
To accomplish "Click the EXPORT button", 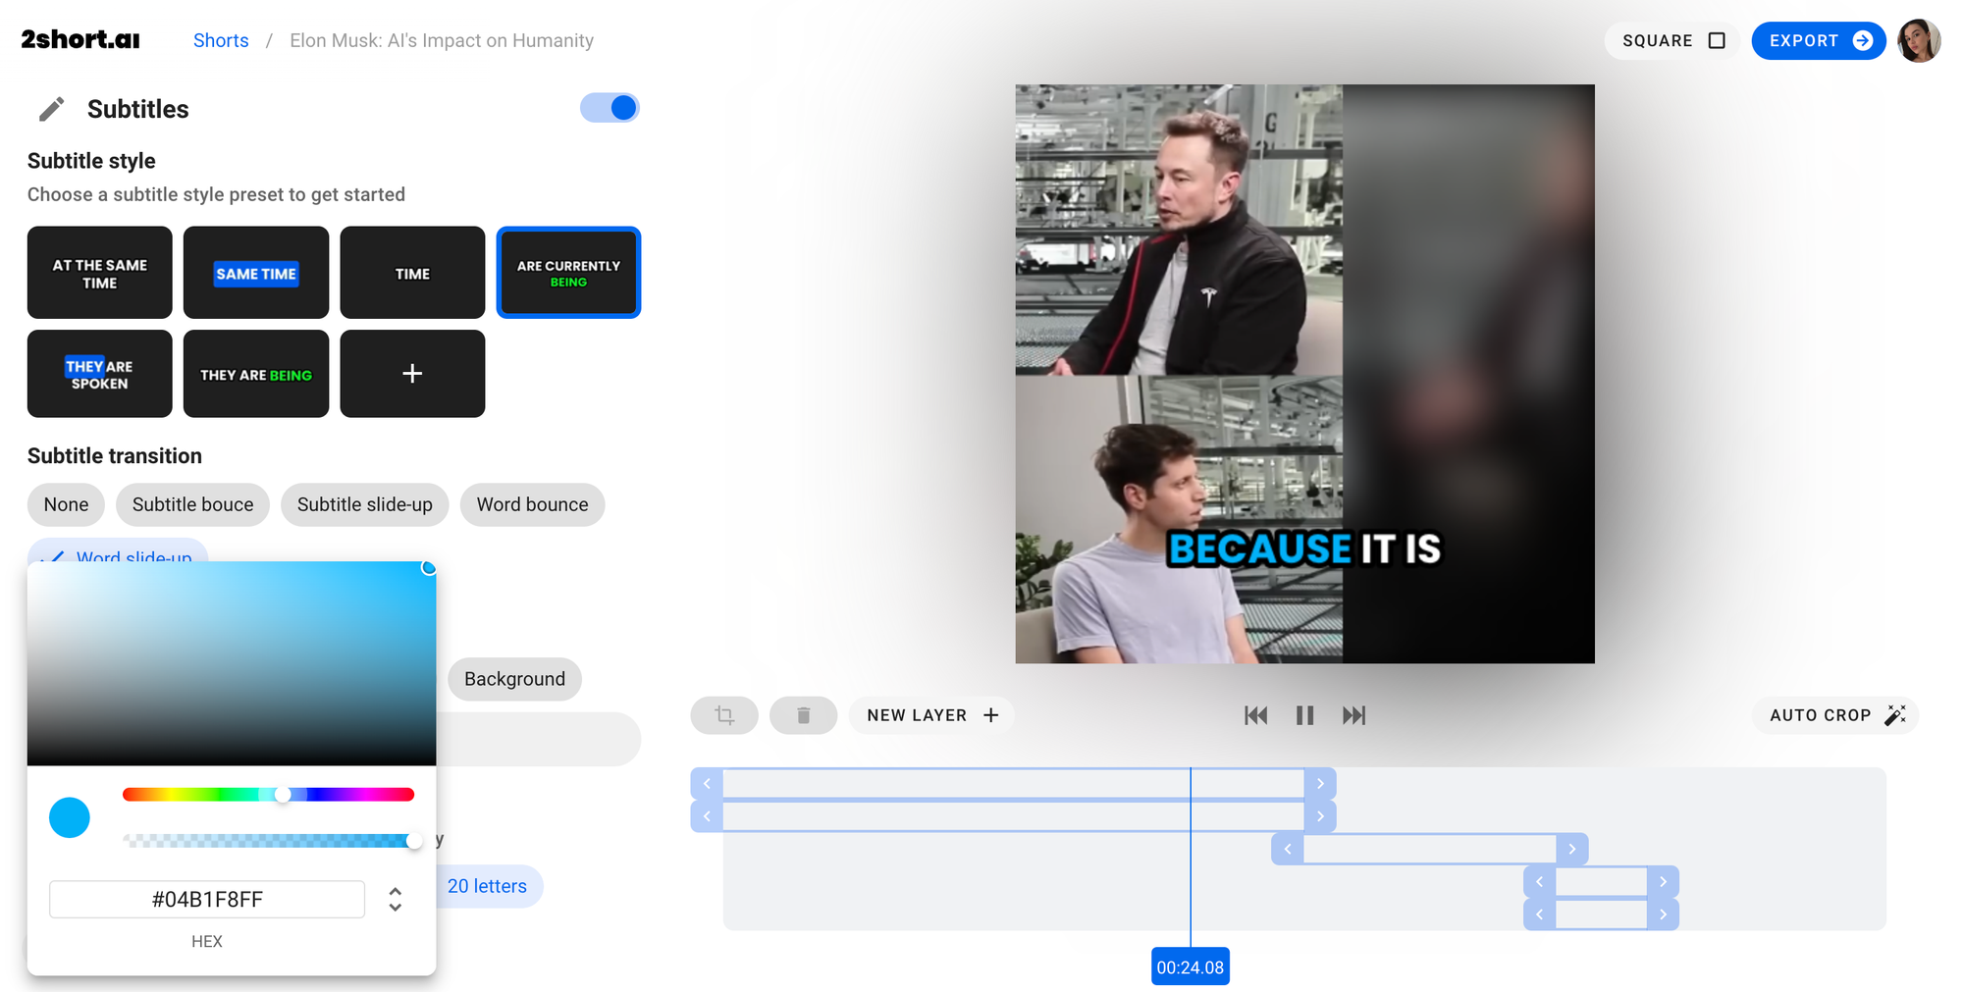I will click(1819, 40).
